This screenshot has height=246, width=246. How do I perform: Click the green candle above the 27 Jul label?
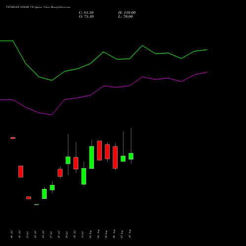52,187
